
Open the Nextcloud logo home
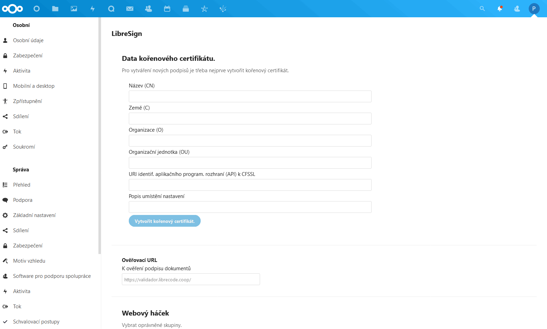tap(12, 9)
